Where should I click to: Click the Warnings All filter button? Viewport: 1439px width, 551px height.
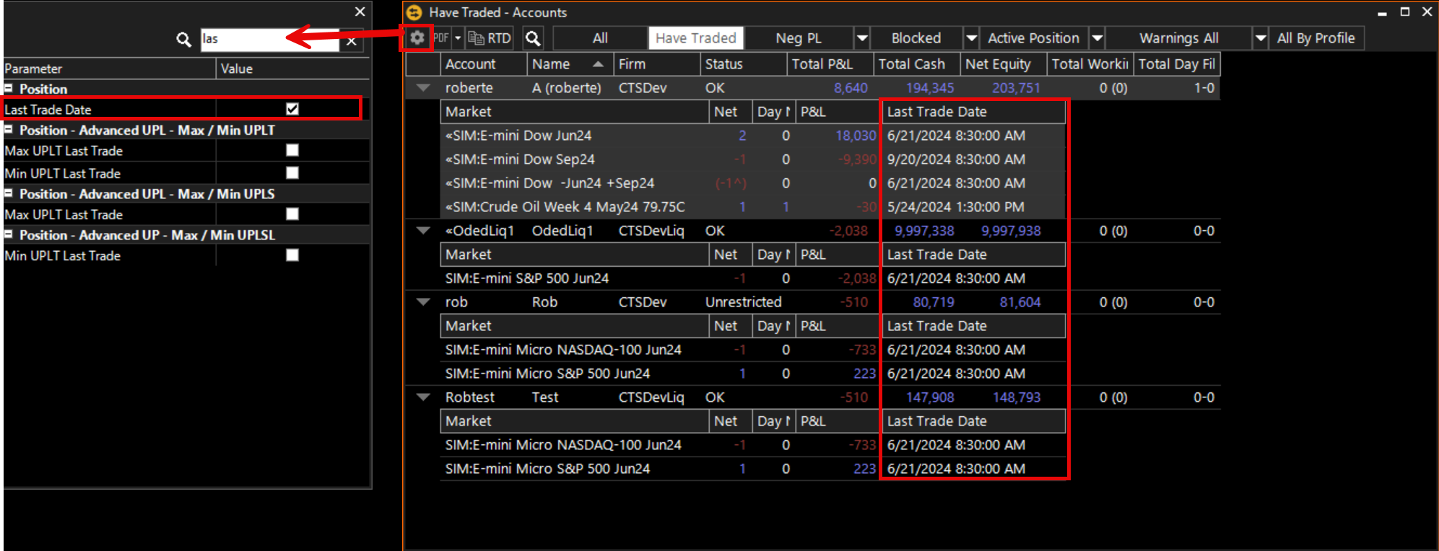pyautogui.click(x=1178, y=38)
